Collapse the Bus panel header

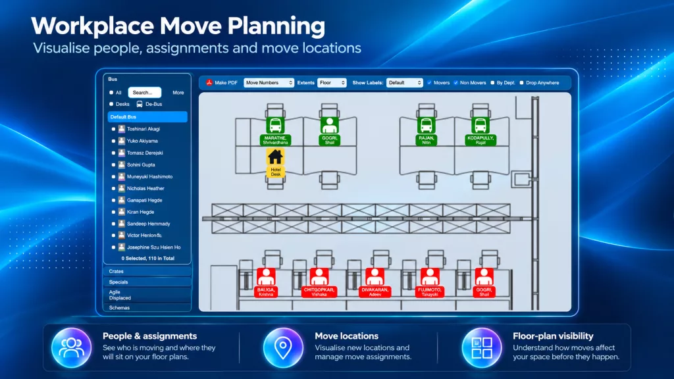113,79
